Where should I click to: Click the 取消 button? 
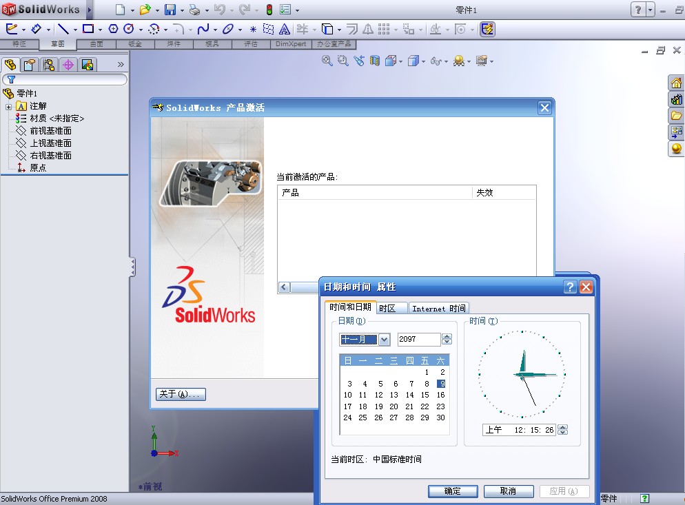[508, 491]
